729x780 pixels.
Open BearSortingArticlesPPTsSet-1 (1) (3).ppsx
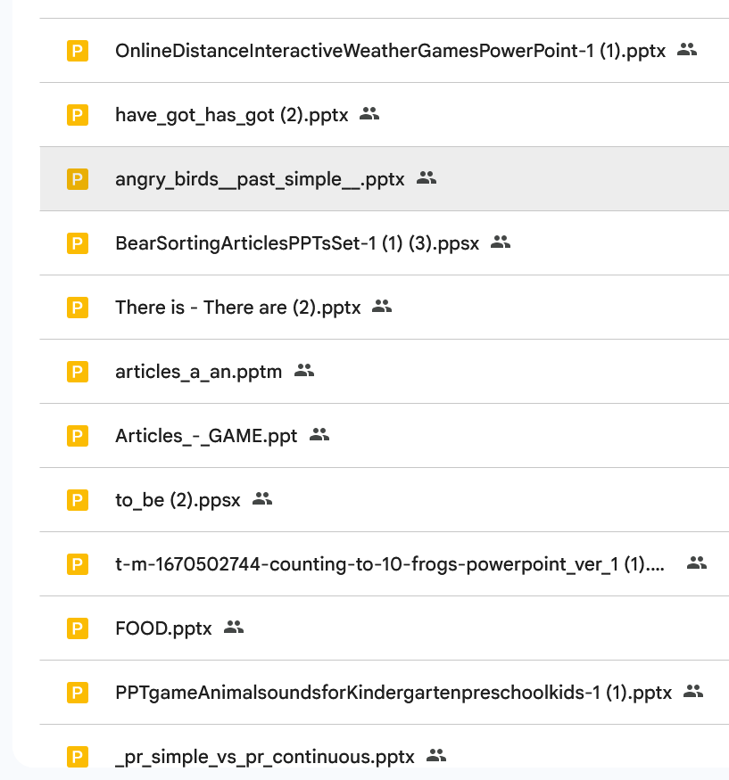pos(297,243)
